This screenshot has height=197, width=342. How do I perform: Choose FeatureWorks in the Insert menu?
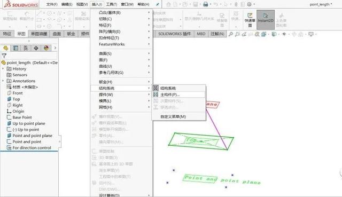[x=121, y=44]
